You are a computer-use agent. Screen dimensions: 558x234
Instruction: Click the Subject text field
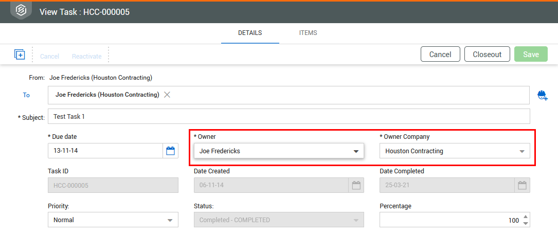pyautogui.click(x=288, y=117)
